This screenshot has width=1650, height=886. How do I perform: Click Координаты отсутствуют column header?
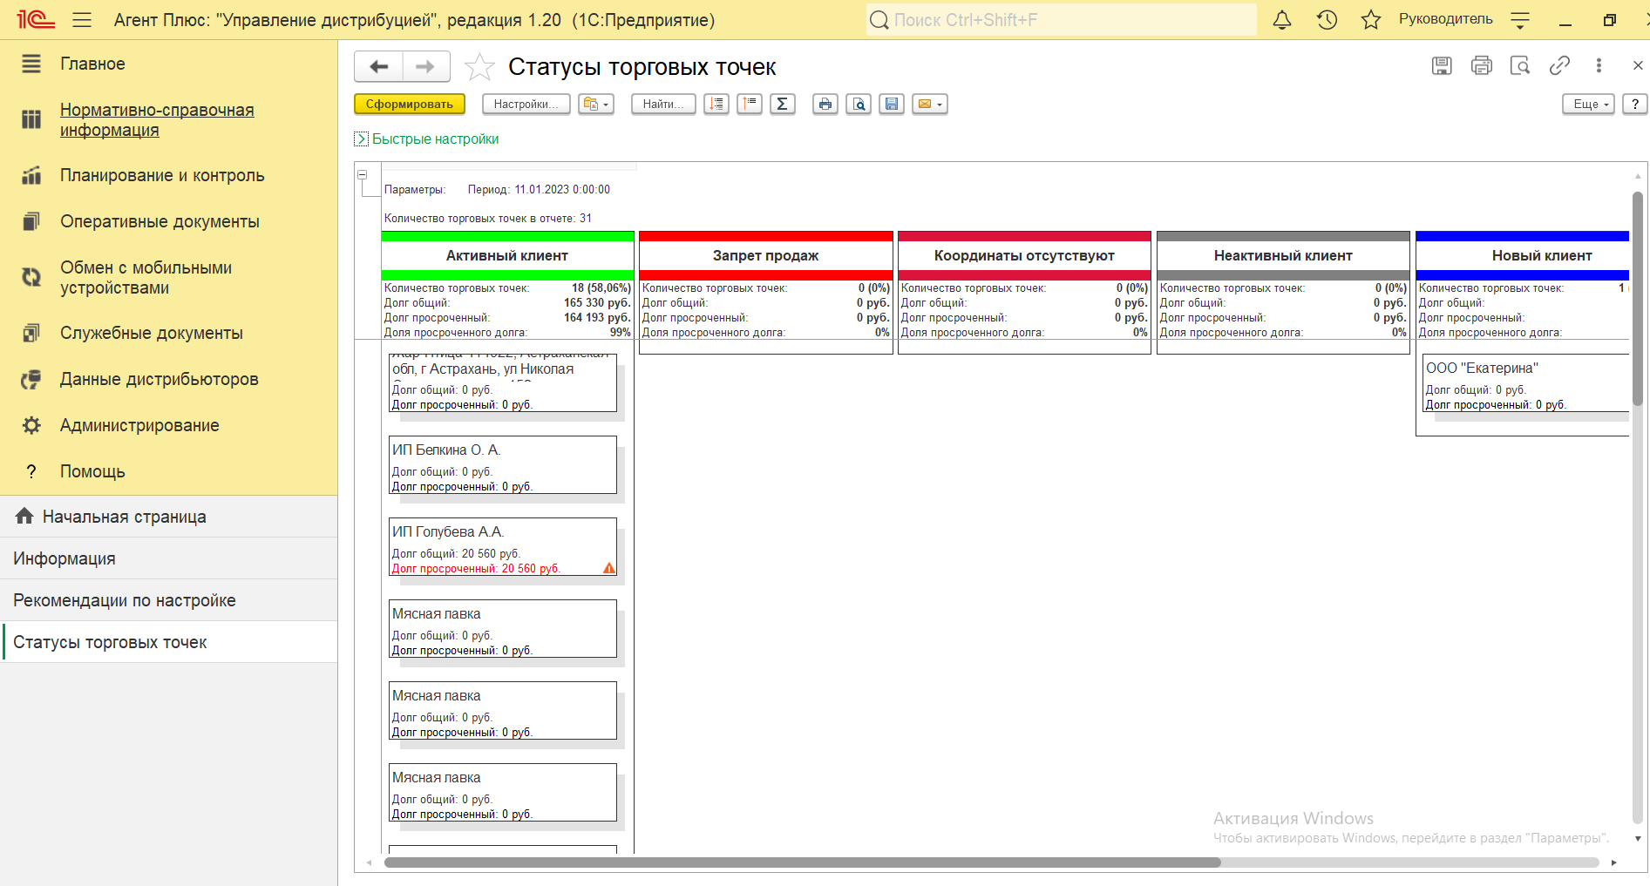click(x=1024, y=255)
